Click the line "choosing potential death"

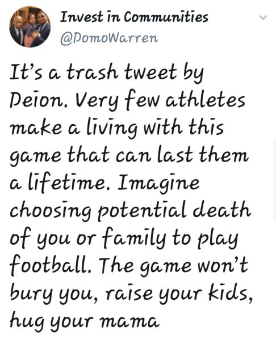130,211
